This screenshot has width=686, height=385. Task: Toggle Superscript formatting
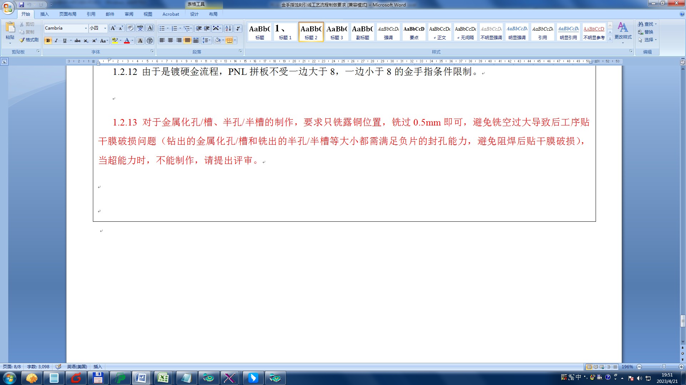tap(94, 41)
